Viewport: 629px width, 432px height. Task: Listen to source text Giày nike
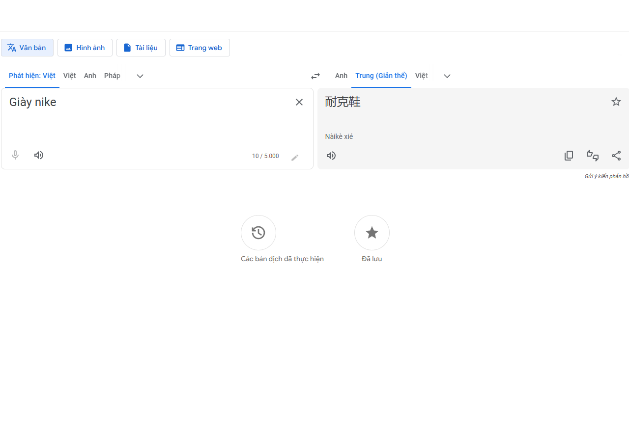(39, 155)
